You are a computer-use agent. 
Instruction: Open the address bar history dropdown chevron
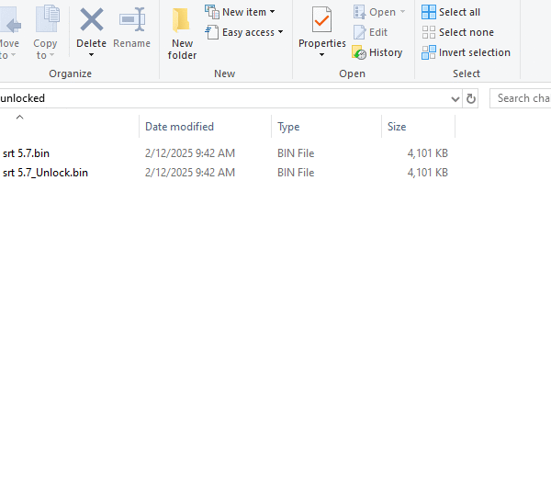(x=455, y=99)
